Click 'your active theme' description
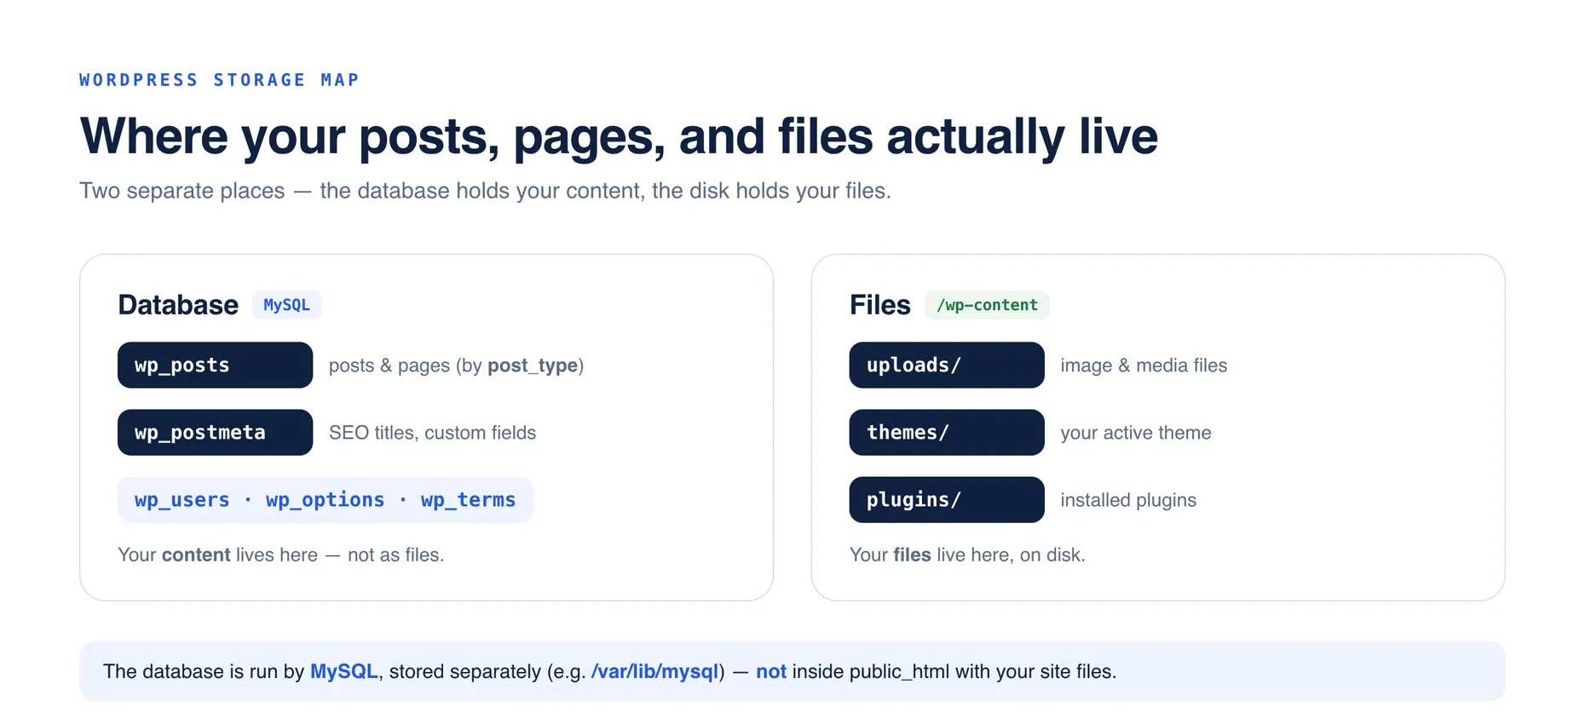This screenshot has height=713, width=1585. point(1135,433)
